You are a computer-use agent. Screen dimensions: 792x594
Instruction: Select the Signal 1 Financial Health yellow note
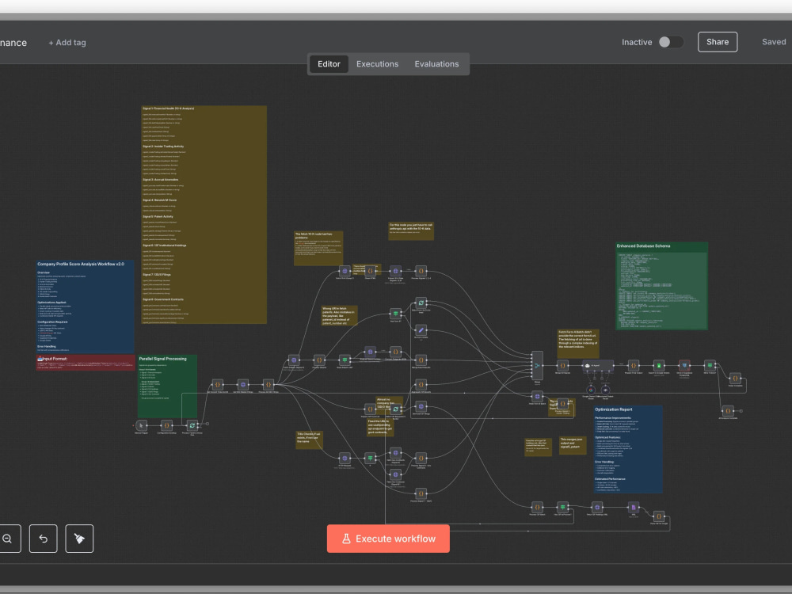click(204, 215)
